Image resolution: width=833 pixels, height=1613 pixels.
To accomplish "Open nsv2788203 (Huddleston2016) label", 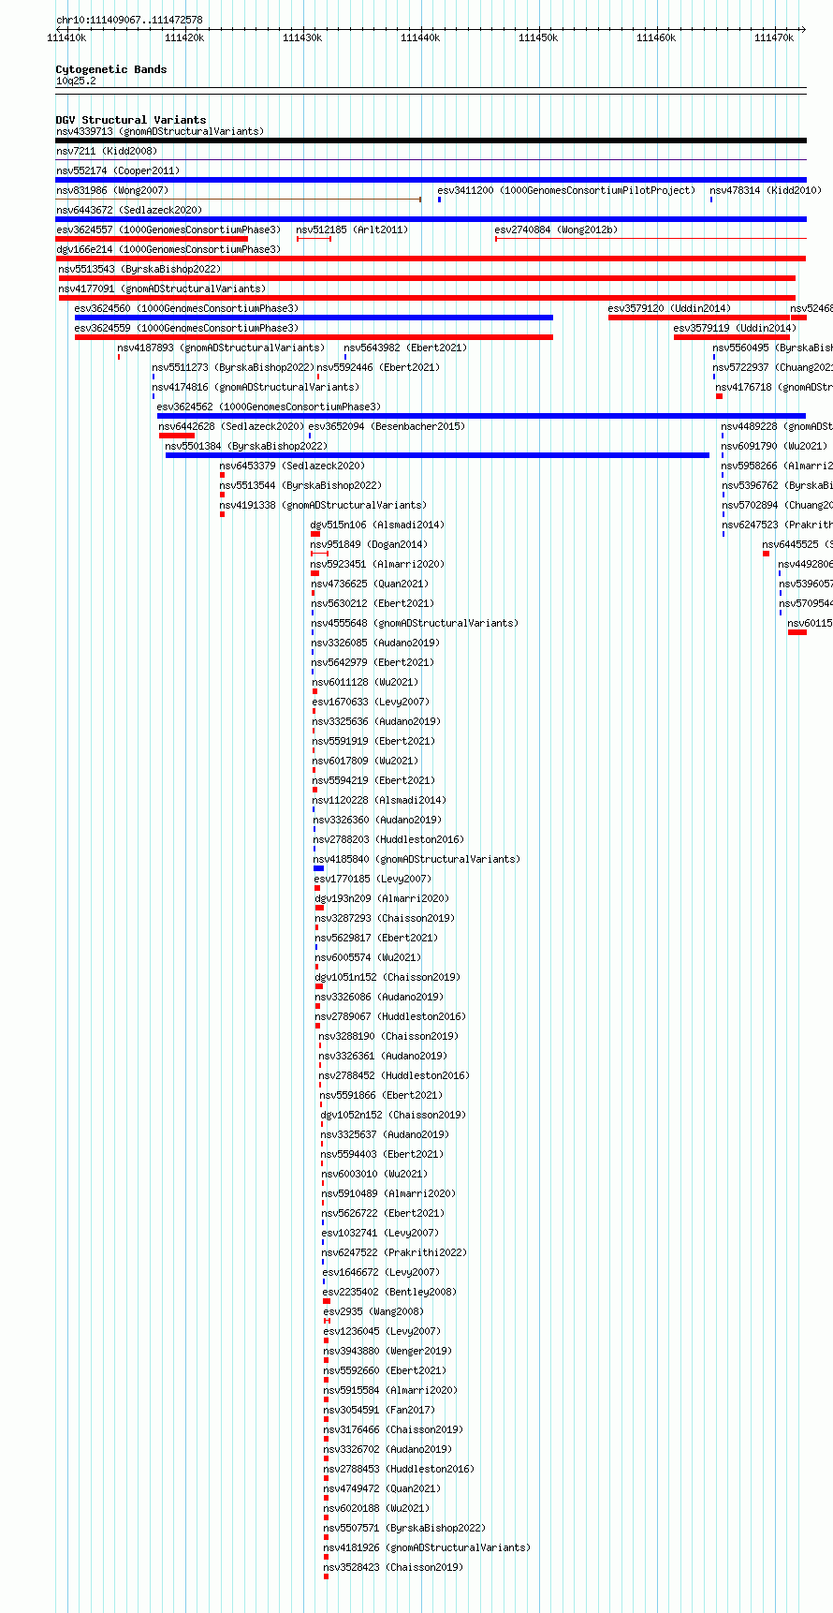I will pos(388,839).
